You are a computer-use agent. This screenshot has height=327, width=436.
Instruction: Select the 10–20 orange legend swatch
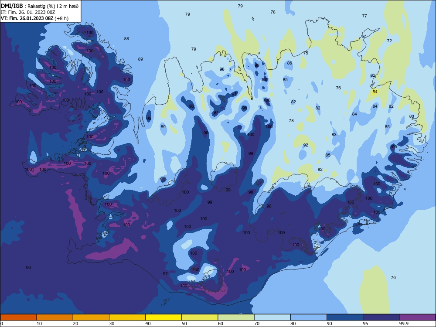(55, 317)
